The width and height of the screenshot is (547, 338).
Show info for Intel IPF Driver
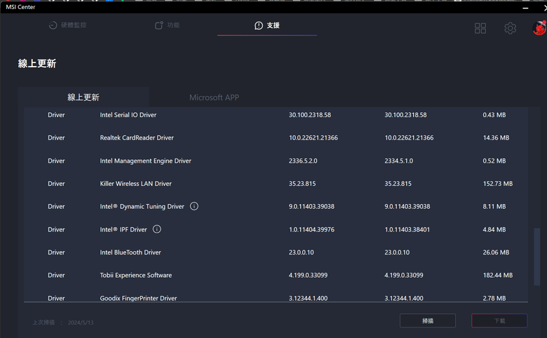click(x=157, y=229)
